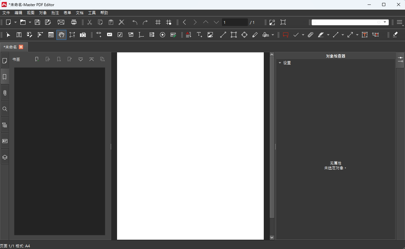Open the Layers panel in left sidebar

click(x=5, y=157)
